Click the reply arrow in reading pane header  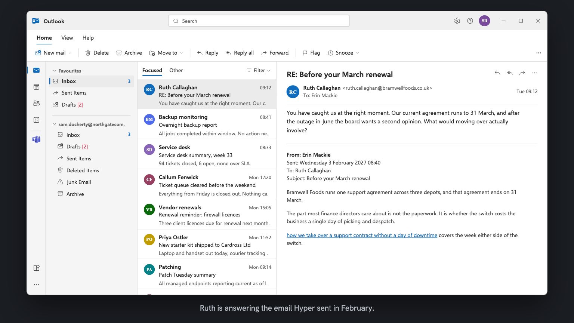(497, 73)
